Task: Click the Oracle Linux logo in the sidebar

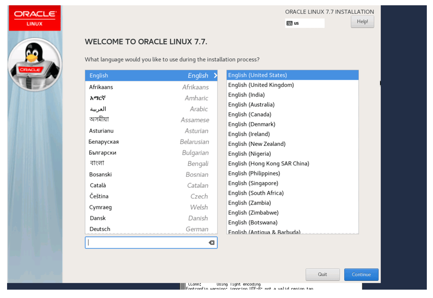Action: tap(34, 18)
